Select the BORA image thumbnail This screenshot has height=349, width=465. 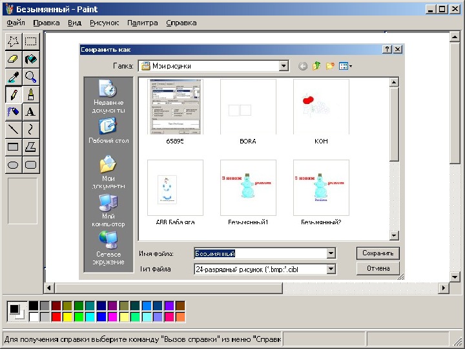coord(248,107)
